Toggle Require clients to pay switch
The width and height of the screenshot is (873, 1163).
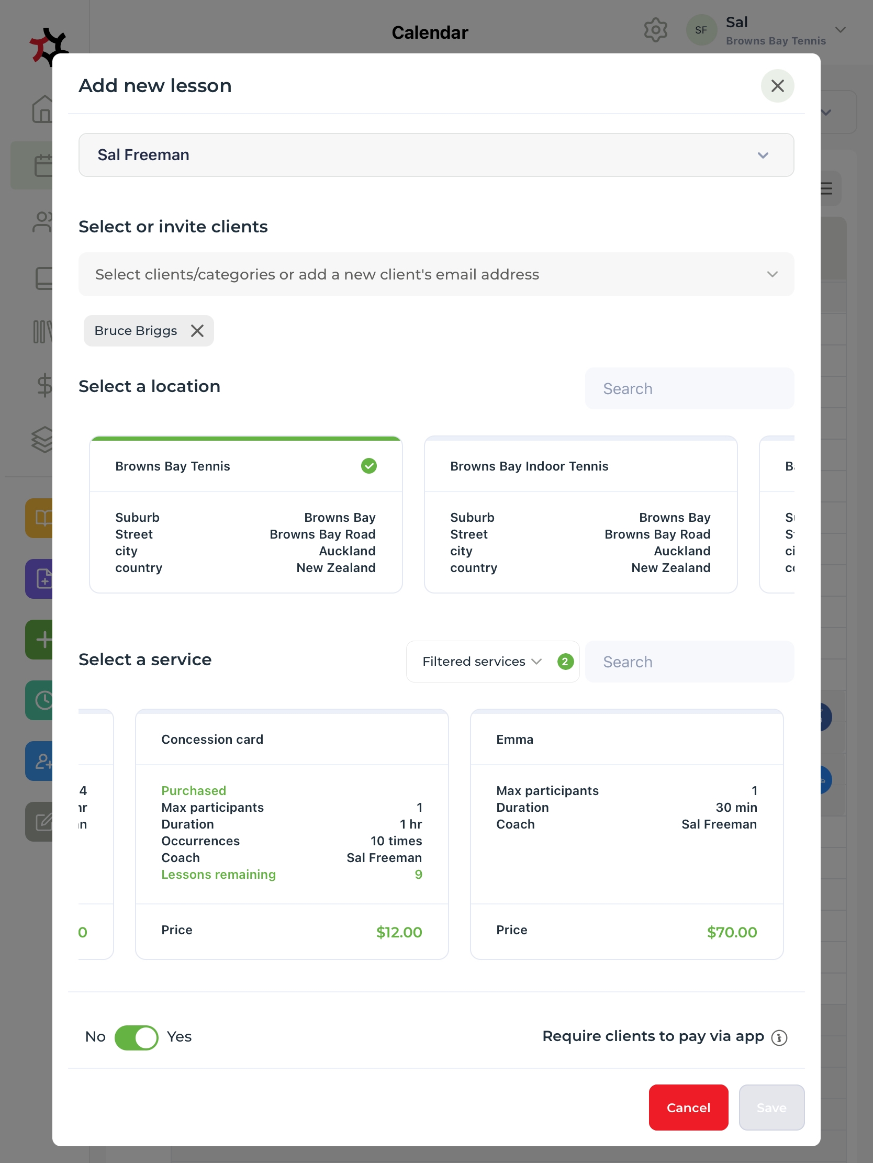pos(136,1037)
